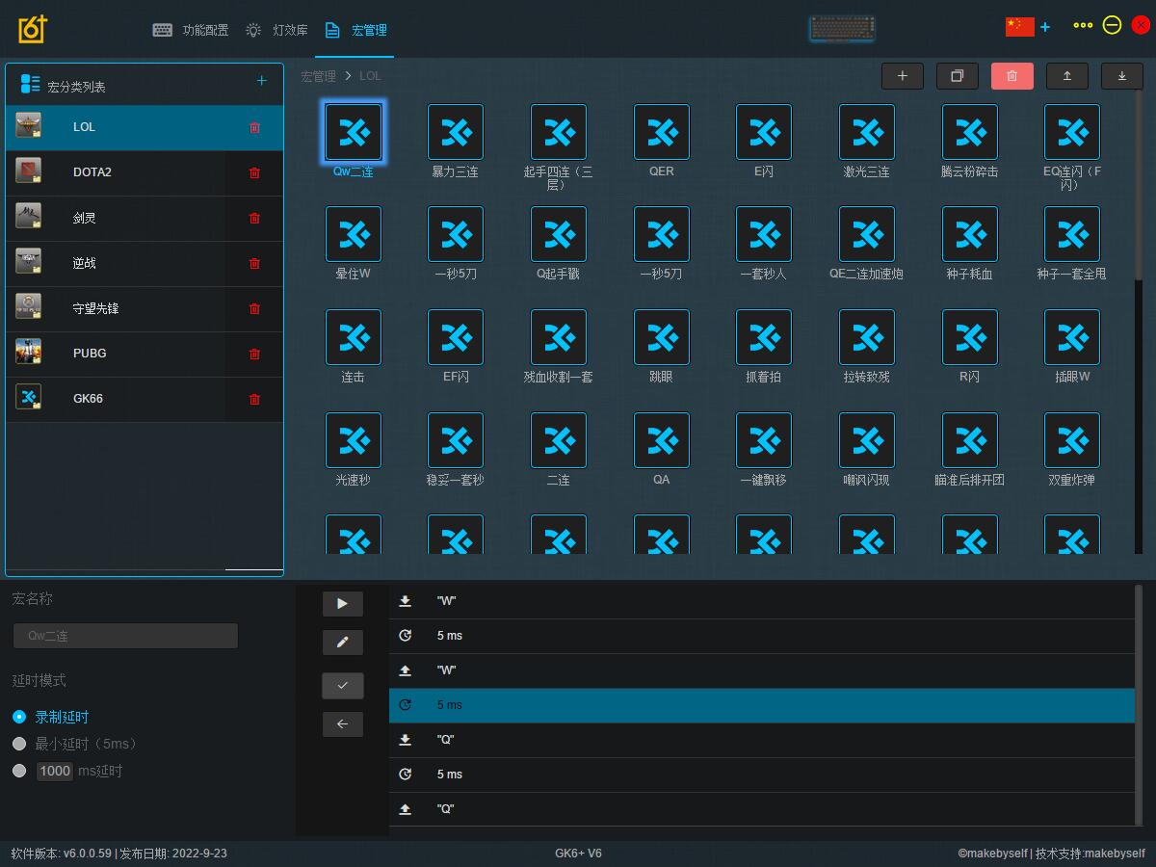Open the three-dots more options menu
Screen dimensions: 1156x867
click(x=1083, y=26)
